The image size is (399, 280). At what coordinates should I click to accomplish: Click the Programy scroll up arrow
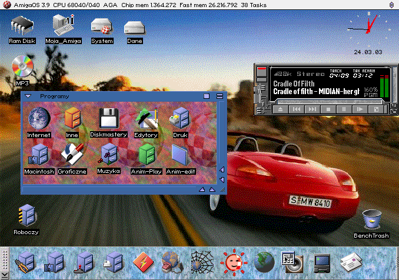pos(222,169)
